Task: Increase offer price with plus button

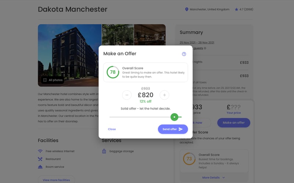Action: (164, 95)
